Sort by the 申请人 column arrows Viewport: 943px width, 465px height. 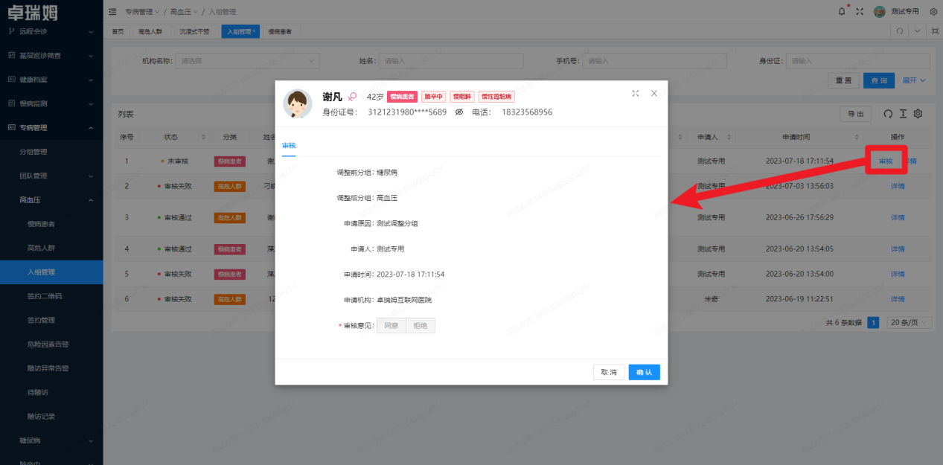click(729, 138)
